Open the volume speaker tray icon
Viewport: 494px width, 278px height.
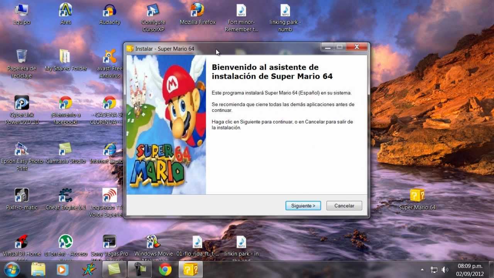445,270
